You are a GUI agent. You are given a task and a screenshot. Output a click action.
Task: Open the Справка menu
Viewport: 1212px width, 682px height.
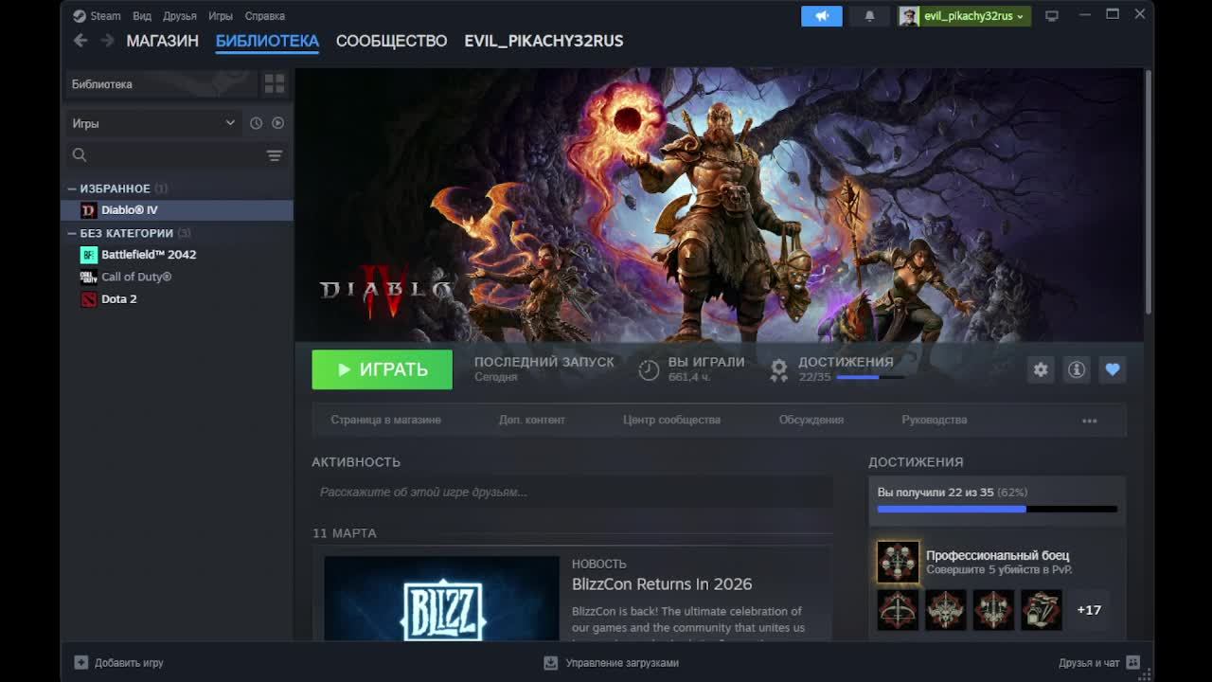264,16
